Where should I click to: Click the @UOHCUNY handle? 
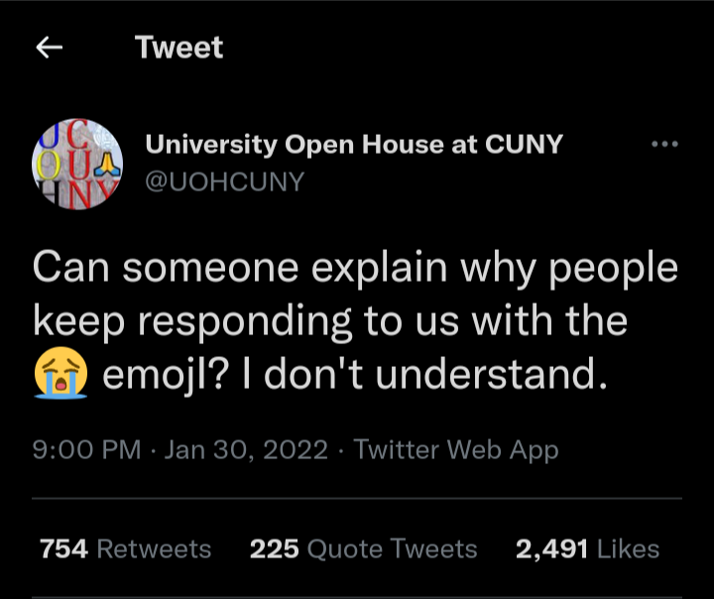225,181
